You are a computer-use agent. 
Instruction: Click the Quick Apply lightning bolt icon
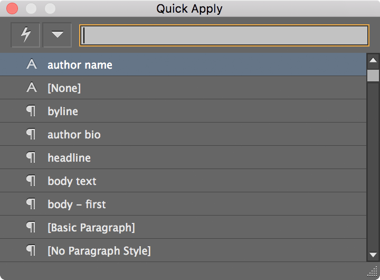click(25, 35)
